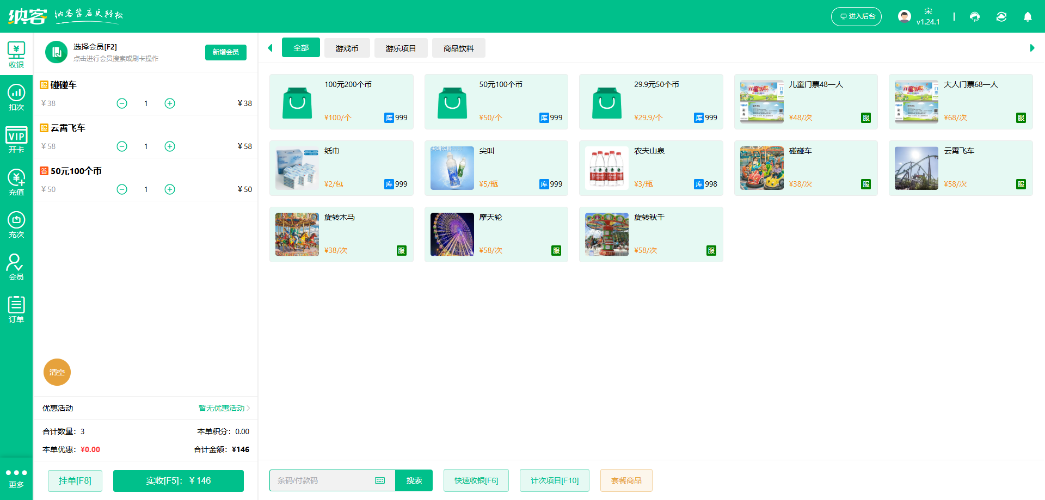1045x500 pixels.
Task: Add the 50元100个币 product card
Action: pos(496,102)
